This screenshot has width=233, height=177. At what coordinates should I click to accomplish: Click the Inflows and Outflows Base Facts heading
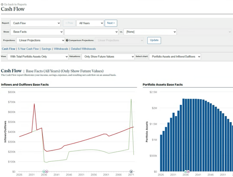25,85
